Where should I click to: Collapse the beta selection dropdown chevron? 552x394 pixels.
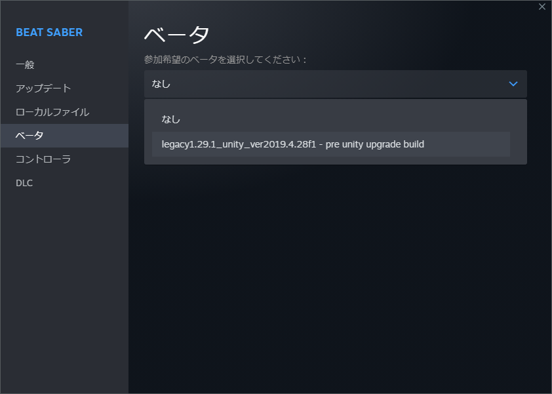tap(513, 84)
